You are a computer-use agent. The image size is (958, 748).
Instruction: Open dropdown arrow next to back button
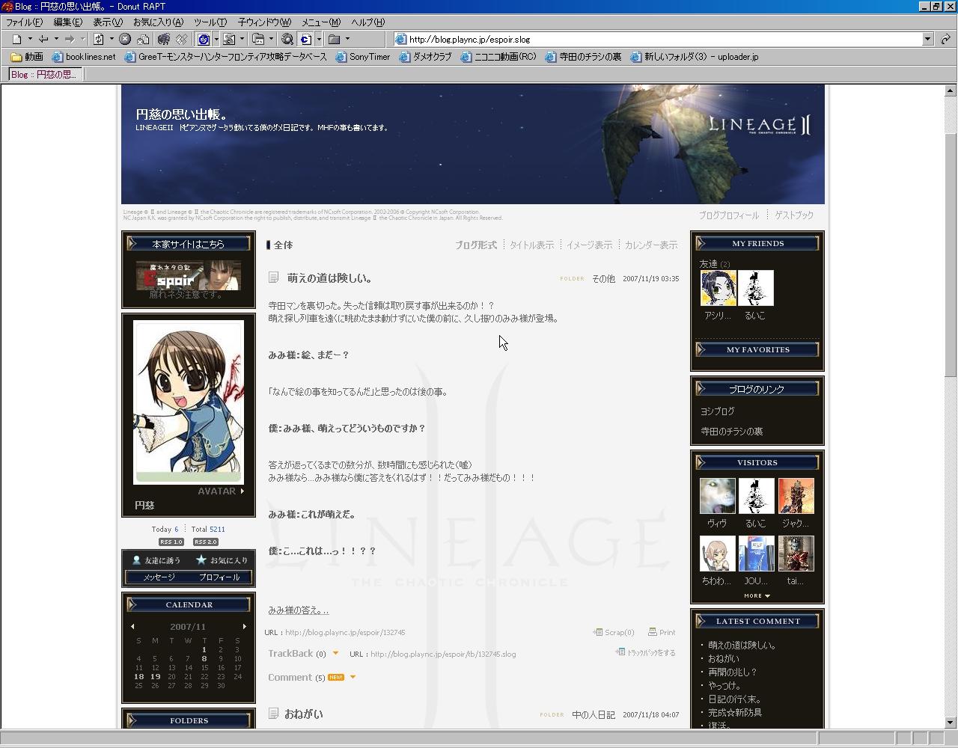tap(56, 39)
